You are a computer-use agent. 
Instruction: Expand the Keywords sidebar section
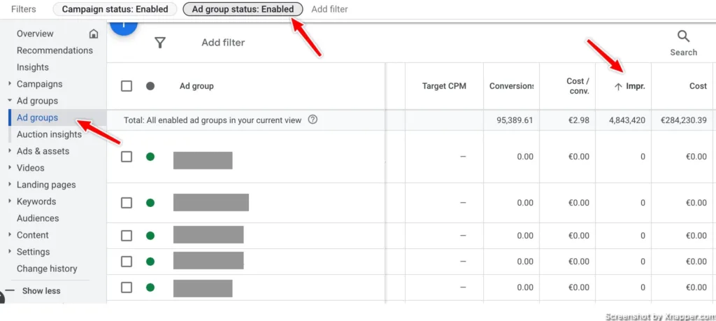pos(10,201)
